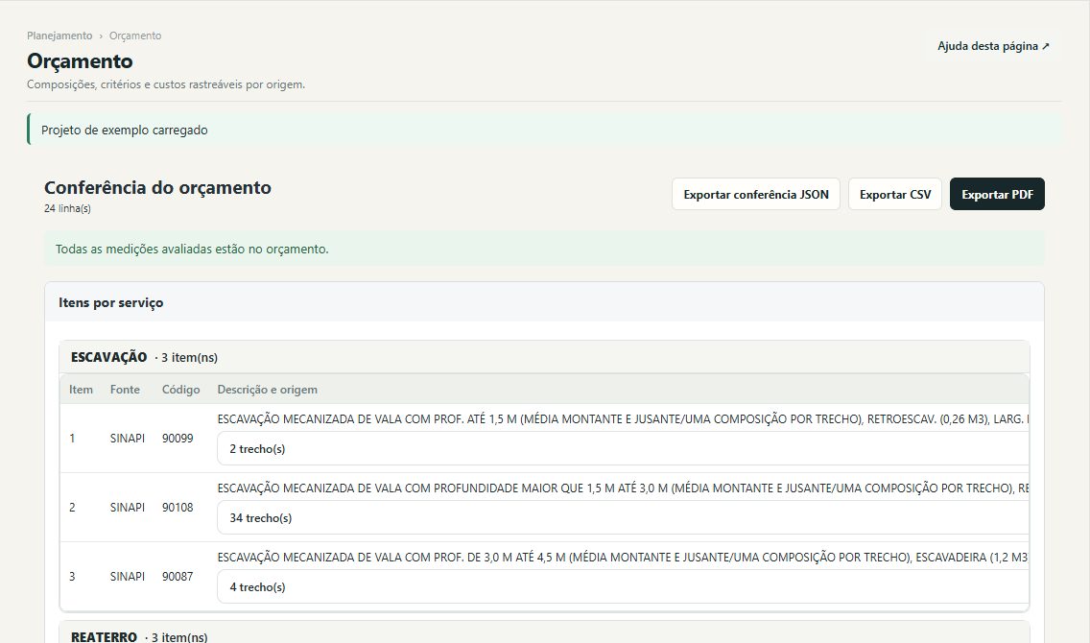Click the Itens por serviço panel header
The width and height of the screenshot is (1090, 643).
pos(544,302)
